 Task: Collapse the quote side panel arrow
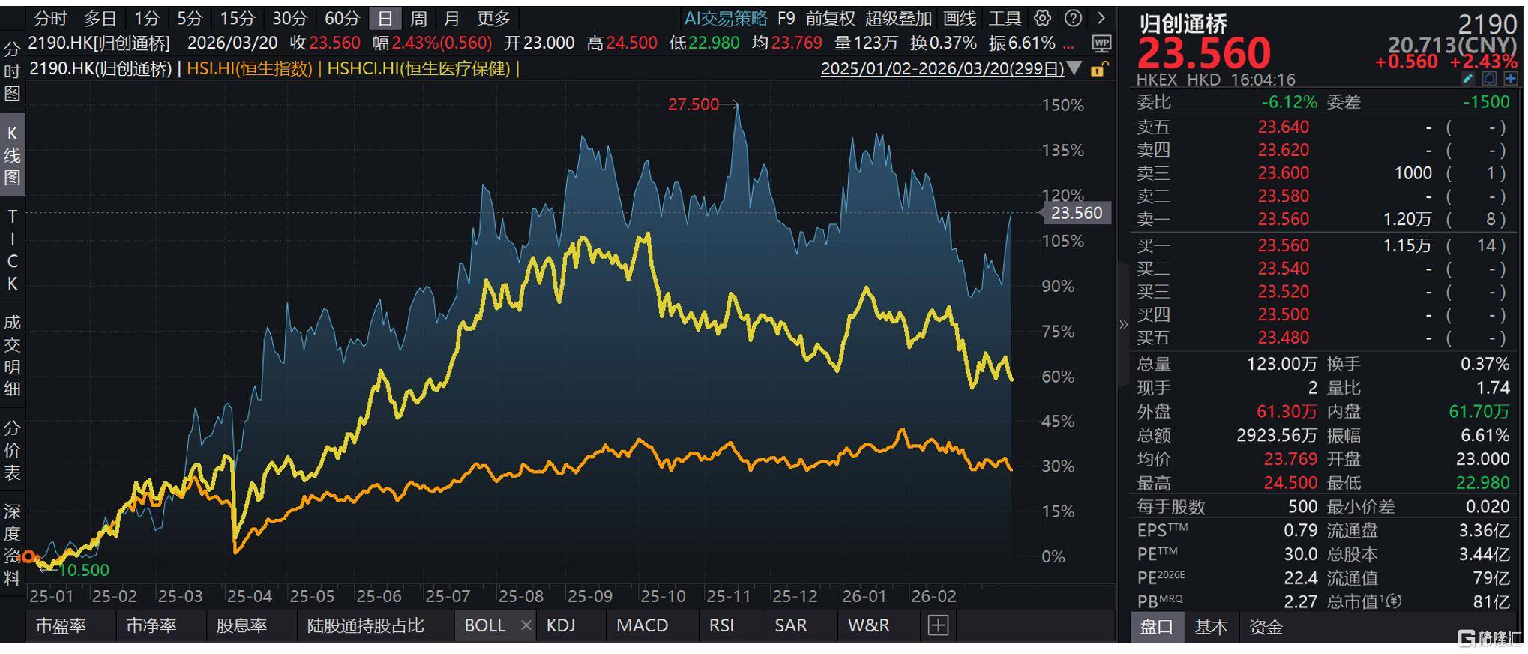tap(1122, 324)
